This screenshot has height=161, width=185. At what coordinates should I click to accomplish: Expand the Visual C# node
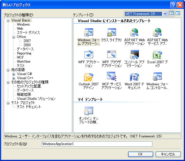point(14,74)
